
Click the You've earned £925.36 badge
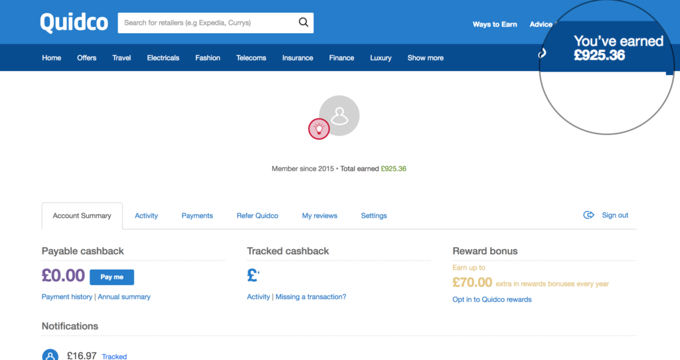point(618,48)
